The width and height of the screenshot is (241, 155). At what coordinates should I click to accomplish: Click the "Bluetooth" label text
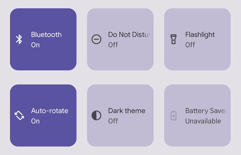tap(46, 35)
